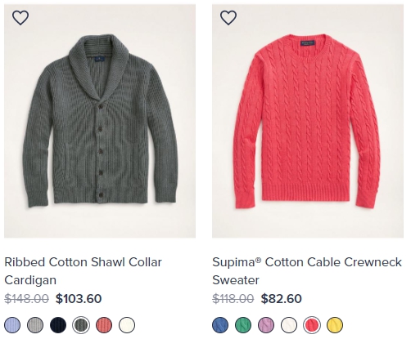Choose green crewneck sweater swatch
This screenshot has width=411, height=339.
click(243, 325)
